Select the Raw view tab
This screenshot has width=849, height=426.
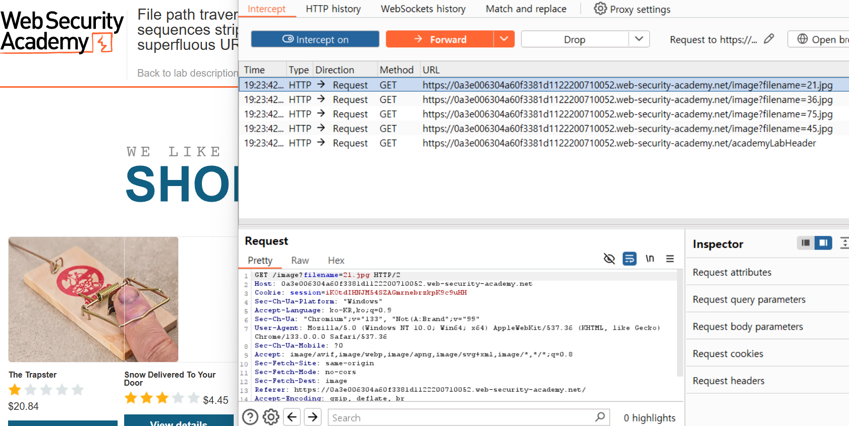click(300, 260)
